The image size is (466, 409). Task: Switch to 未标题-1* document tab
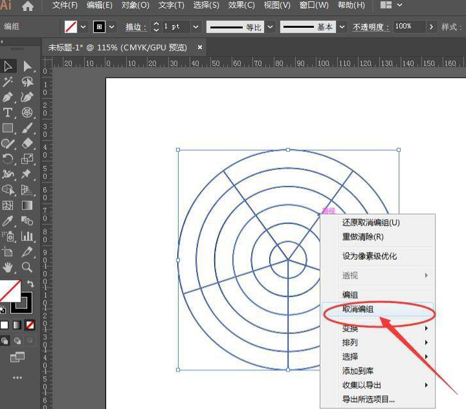[118, 47]
